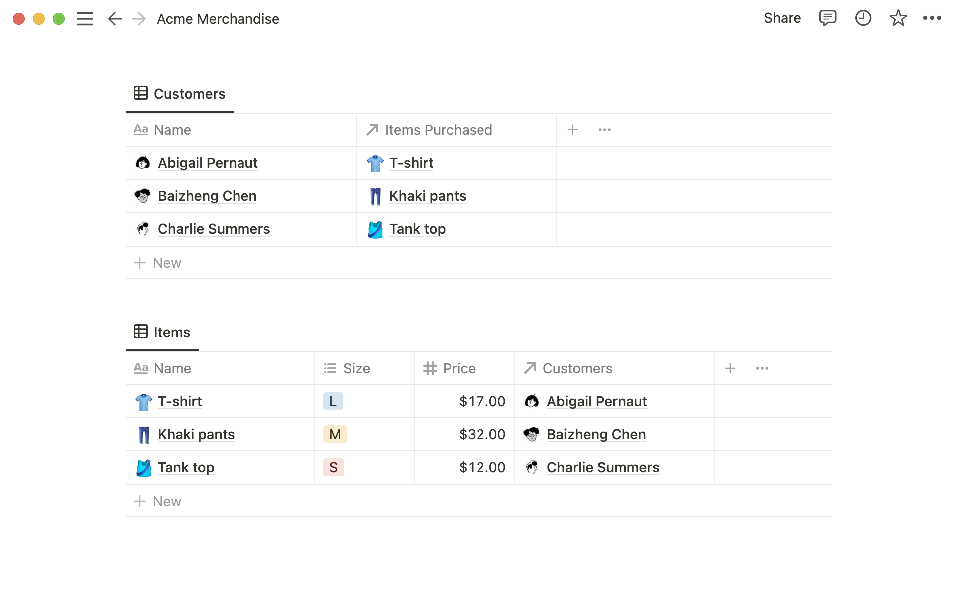Click Add New row in Customers table

click(x=157, y=262)
